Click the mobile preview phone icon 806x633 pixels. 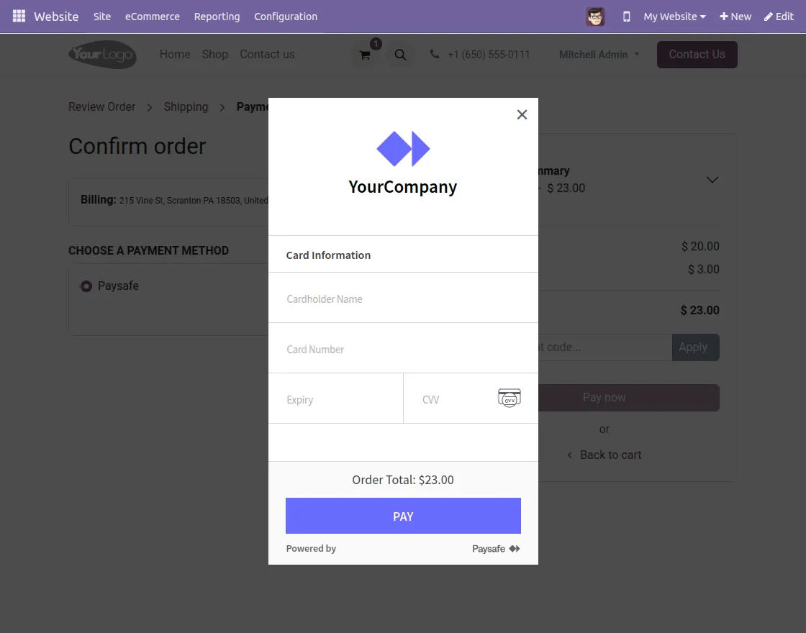tap(626, 17)
